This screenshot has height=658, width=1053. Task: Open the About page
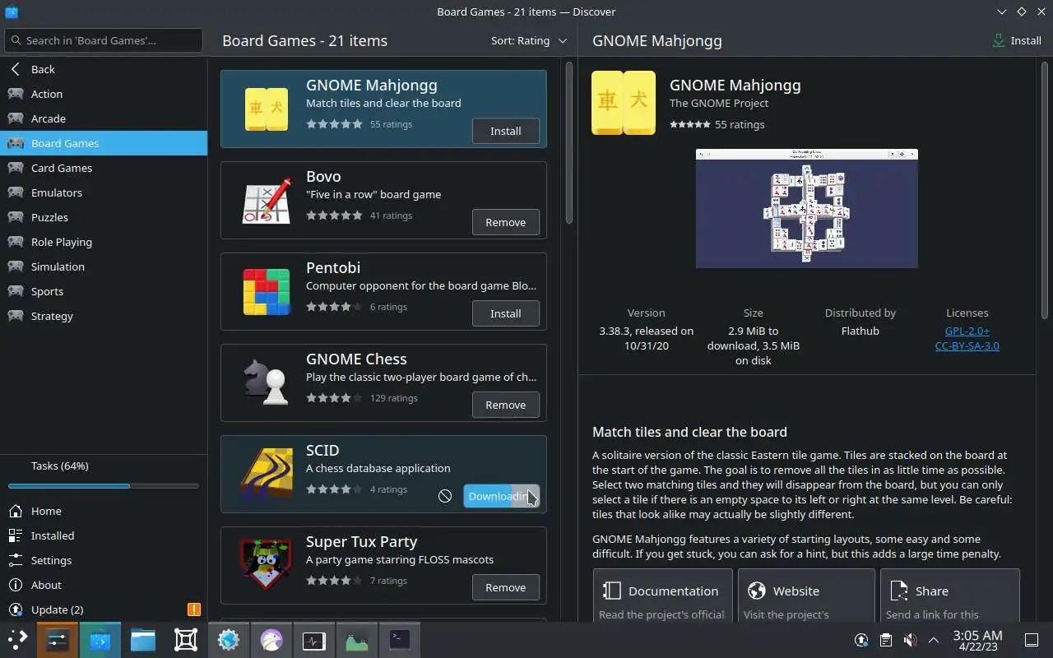point(104,585)
